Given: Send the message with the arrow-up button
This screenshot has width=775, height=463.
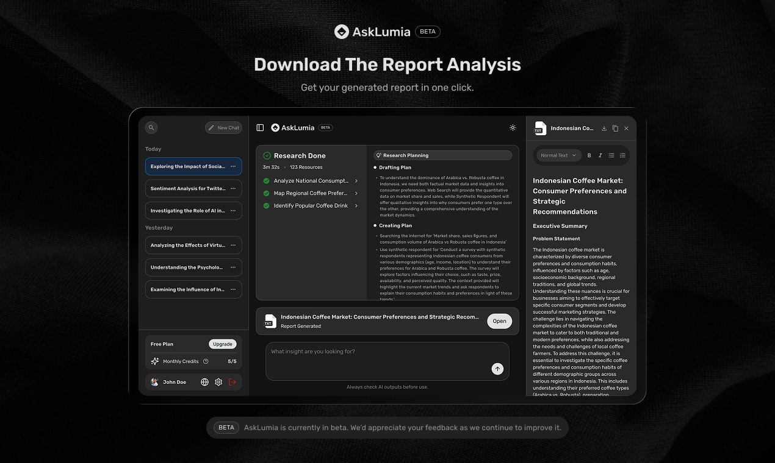Looking at the screenshot, I should [497, 369].
